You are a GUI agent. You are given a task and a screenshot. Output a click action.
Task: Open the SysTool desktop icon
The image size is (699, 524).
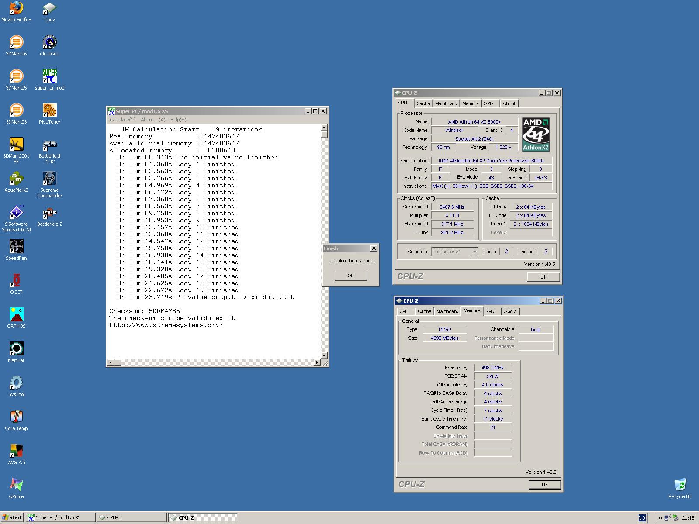(16, 386)
